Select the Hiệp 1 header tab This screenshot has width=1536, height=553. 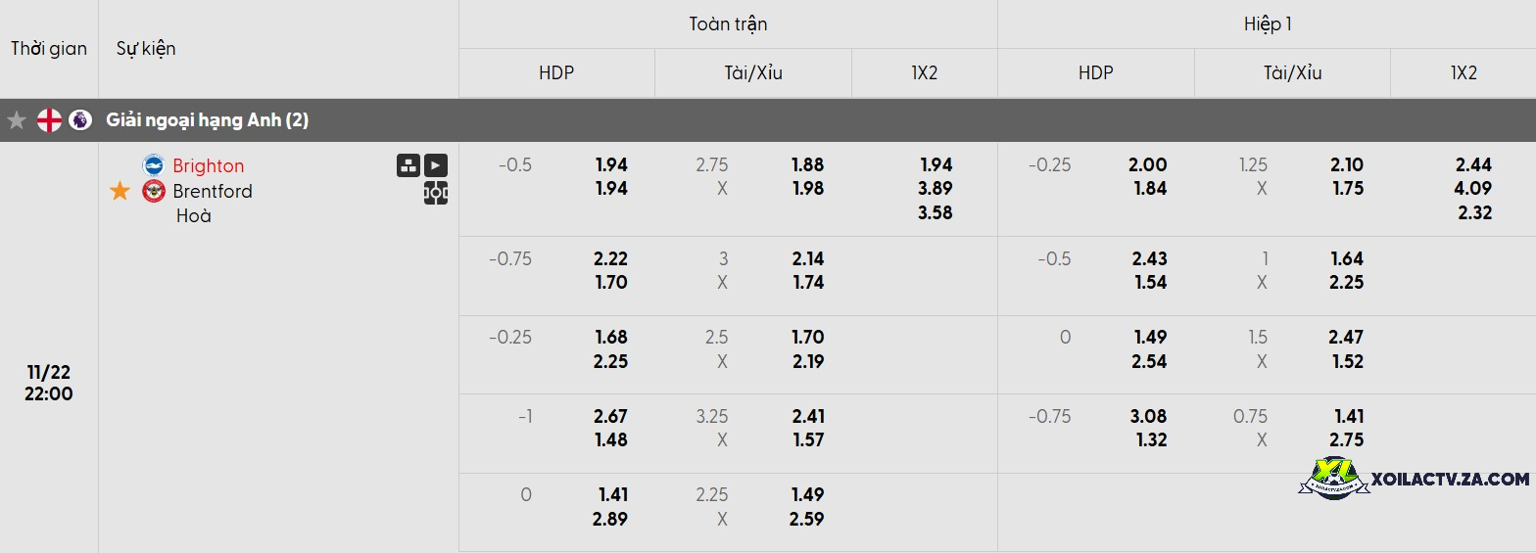click(1268, 24)
